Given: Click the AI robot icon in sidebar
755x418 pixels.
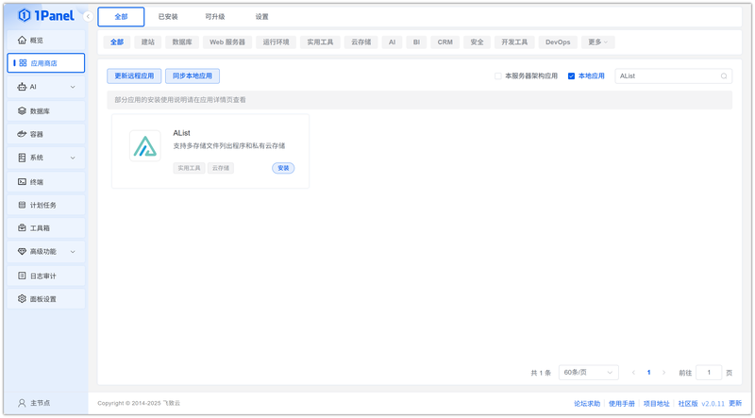Looking at the screenshot, I should click(22, 87).
